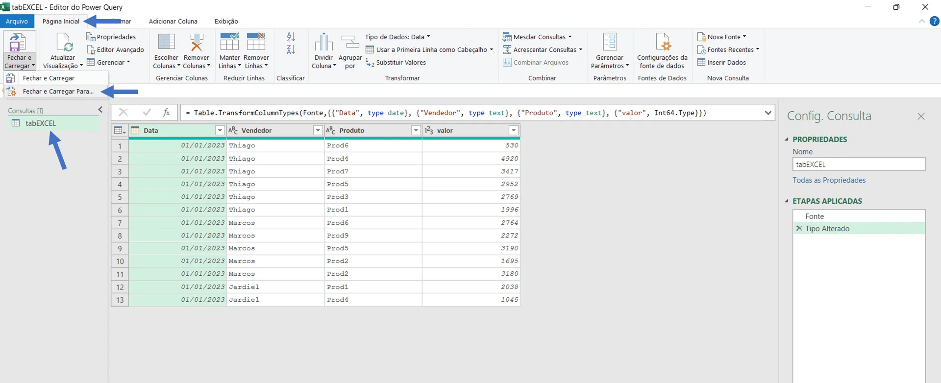Click the Jardiel cell in row 12
Image resolution: width=941 pixels, height=383 pixels.
click(275, 287)
